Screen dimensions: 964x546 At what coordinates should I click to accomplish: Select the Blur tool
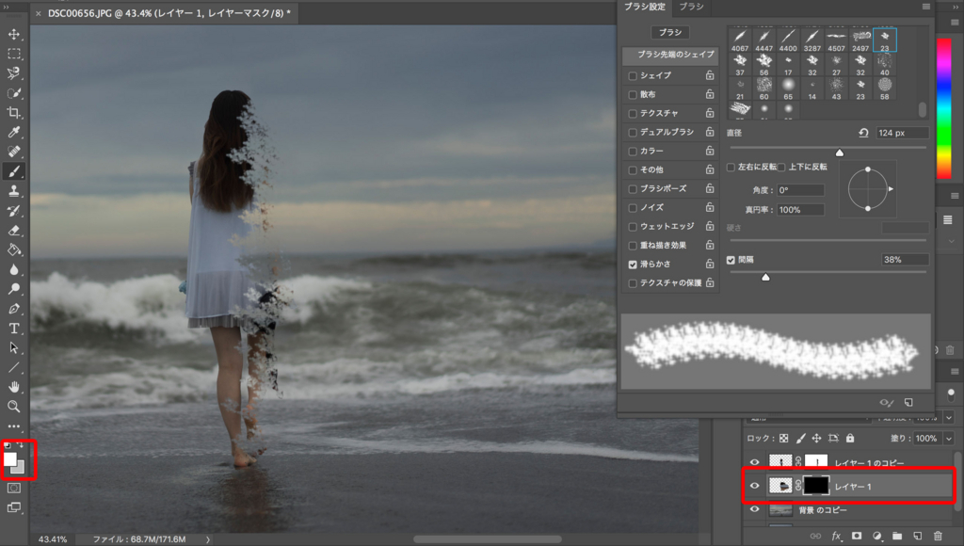coord(13,269)
